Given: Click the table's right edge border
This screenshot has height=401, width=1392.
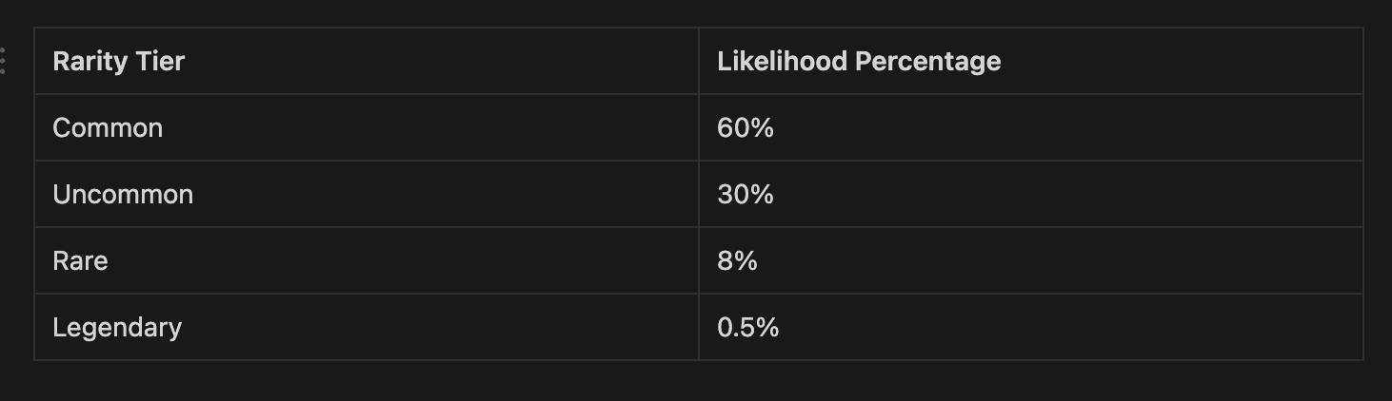Looking at the screenshot, I should tap(1362, 194).
